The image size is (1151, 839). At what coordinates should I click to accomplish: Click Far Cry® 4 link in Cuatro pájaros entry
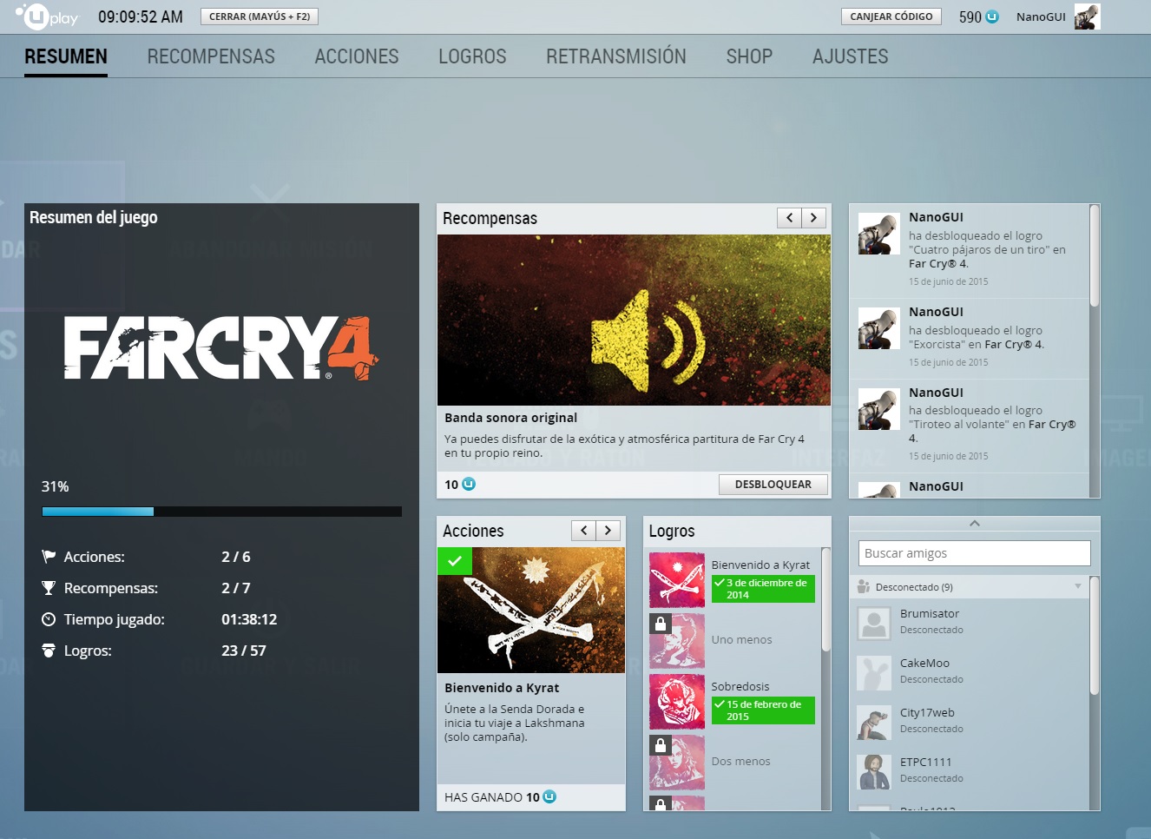tap(937, 264)
